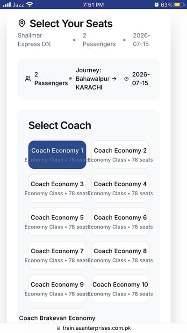The height and width of the screenshot is (333, 187).
Task: Choose Coach Economy 3
Action: [x=57, y=188]
